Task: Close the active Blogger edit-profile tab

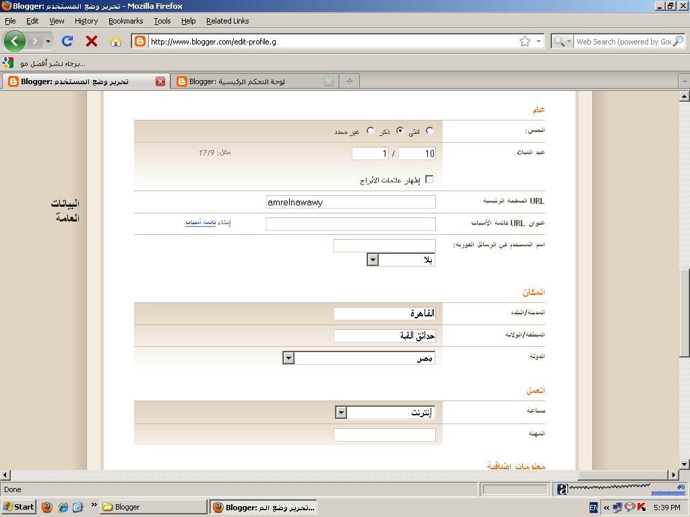Action: point(160,81)
